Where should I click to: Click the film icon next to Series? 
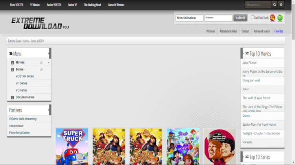point(13,70)
